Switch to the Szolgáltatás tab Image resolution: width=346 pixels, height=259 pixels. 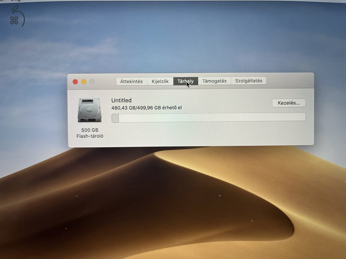(248, 80)
